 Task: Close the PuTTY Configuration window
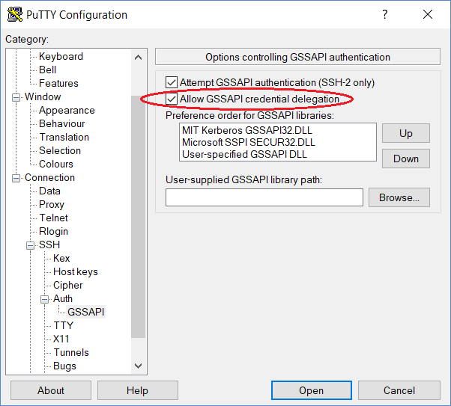click(x=428, y=14)
